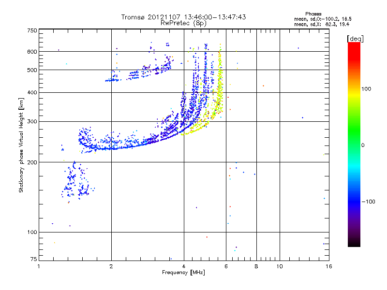Screen dimensions: 387x290
Task: Click the "[deg]" colorbar unit label
Action: click(355, 39)
